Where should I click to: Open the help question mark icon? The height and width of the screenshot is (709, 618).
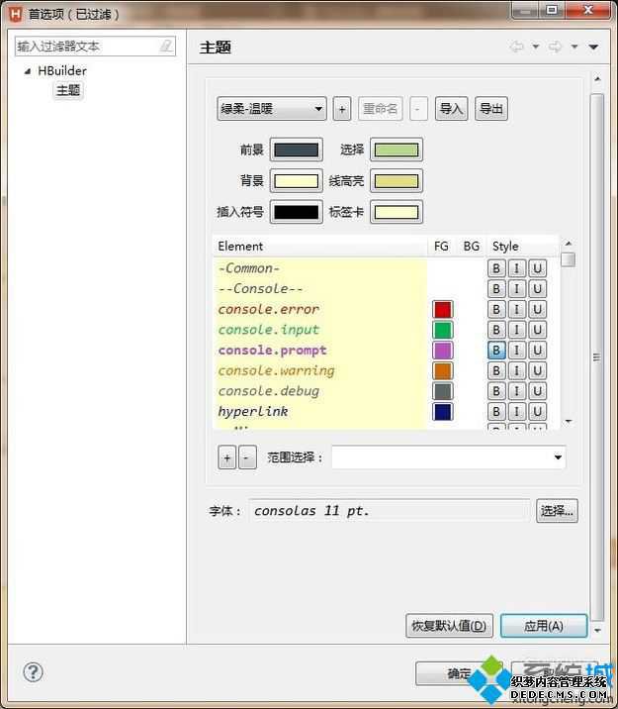point(33,672)
